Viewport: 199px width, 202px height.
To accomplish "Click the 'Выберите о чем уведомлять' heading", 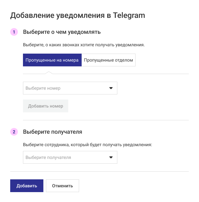I will (62, 32).
